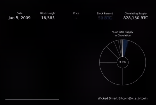Click the price dash placeholder value
The image size is (156, 105).
(76, 18)
